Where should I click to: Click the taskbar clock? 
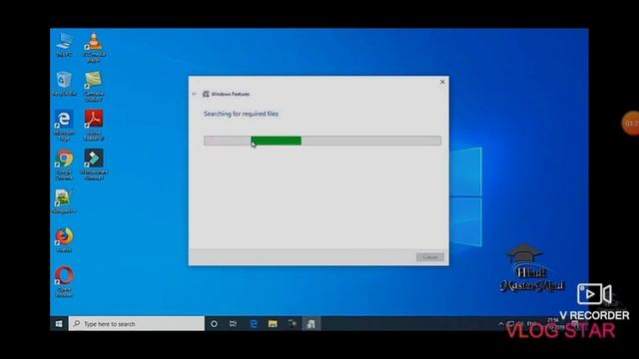point(553,323)
